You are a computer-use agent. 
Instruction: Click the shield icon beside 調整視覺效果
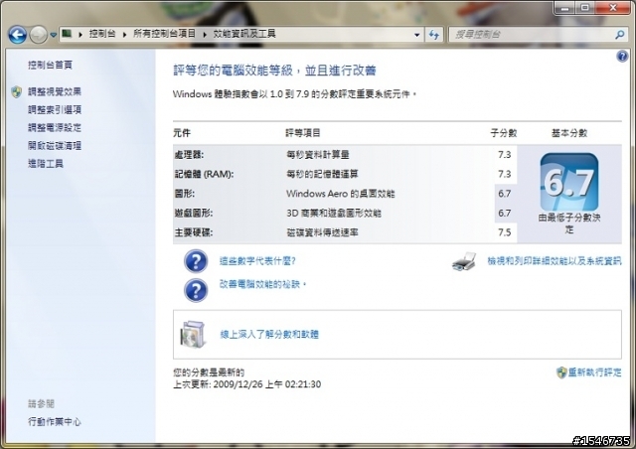[16, 91]
